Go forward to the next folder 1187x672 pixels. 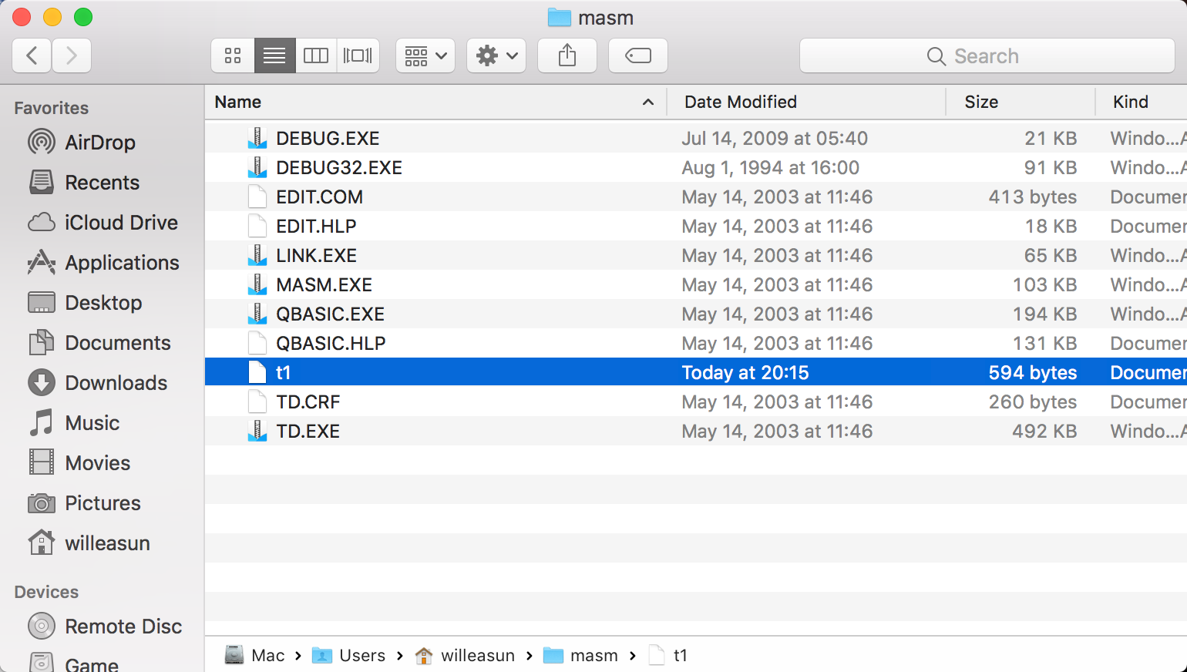[x=72, y=55]
